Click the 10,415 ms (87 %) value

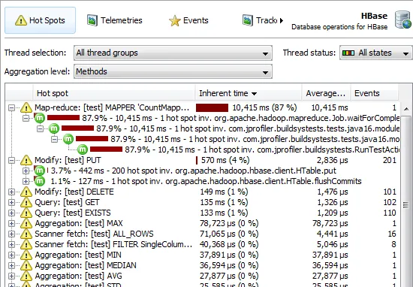tap(264, 107)
